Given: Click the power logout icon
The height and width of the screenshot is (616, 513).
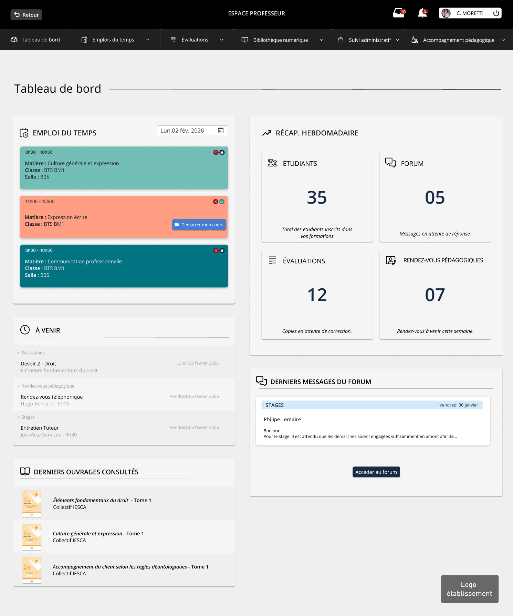Looking at the screenshot, I should click(x=496, y=13).
